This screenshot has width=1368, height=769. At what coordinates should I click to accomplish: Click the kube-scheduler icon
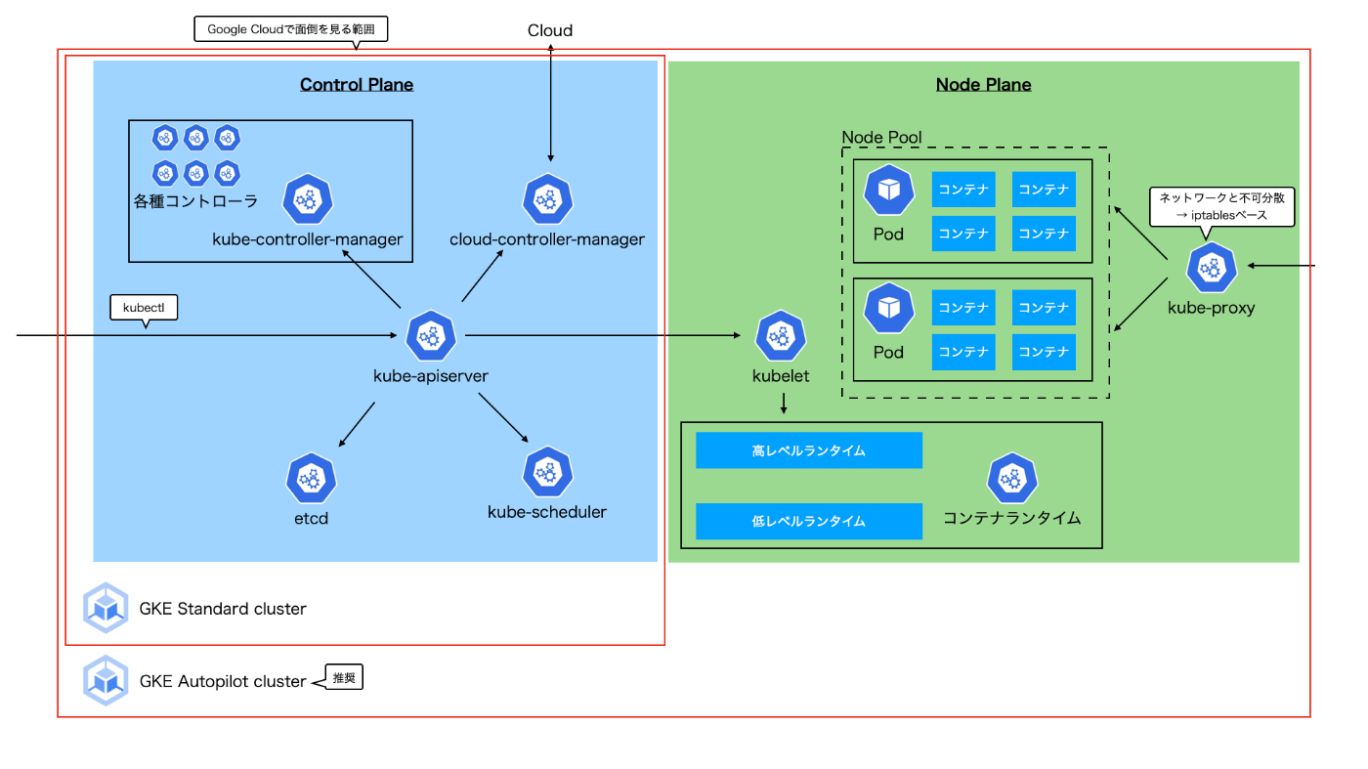click(547, 473)
